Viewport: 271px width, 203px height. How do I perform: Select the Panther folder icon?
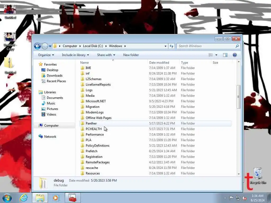83,123
